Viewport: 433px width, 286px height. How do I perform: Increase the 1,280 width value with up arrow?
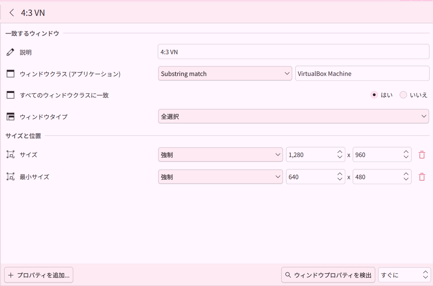click(x=340, y=152)
